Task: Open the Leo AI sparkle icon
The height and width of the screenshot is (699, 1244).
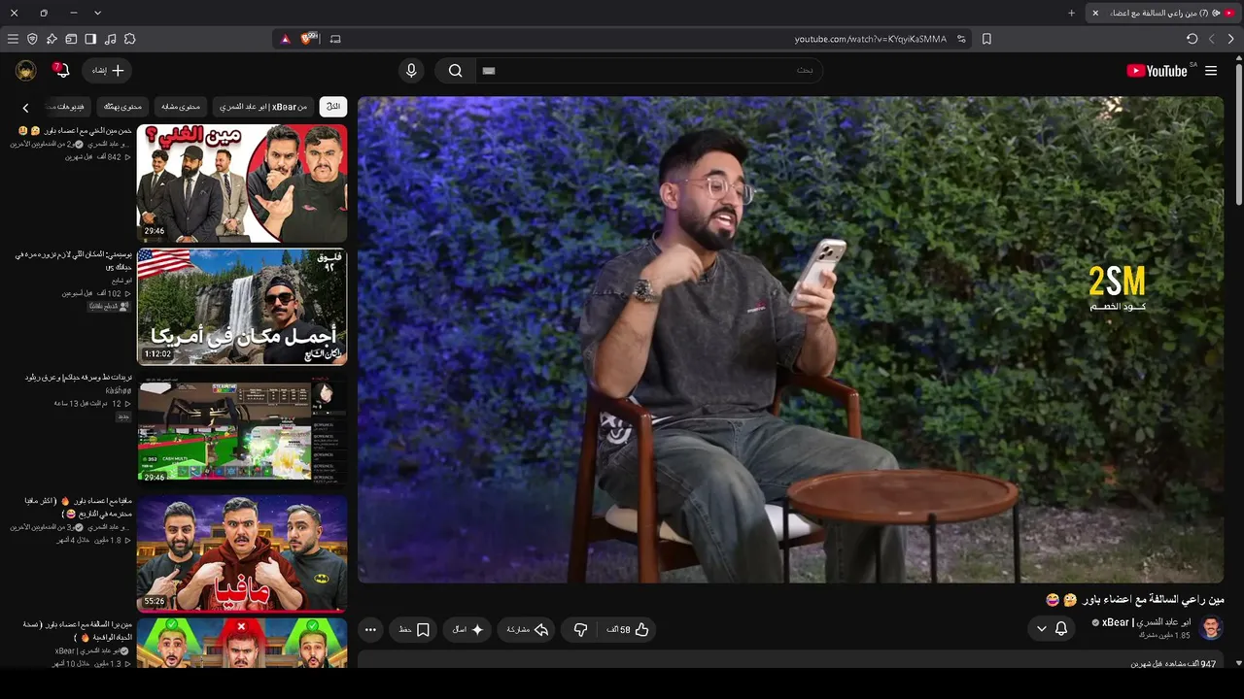Action: [x=52, y=39]
